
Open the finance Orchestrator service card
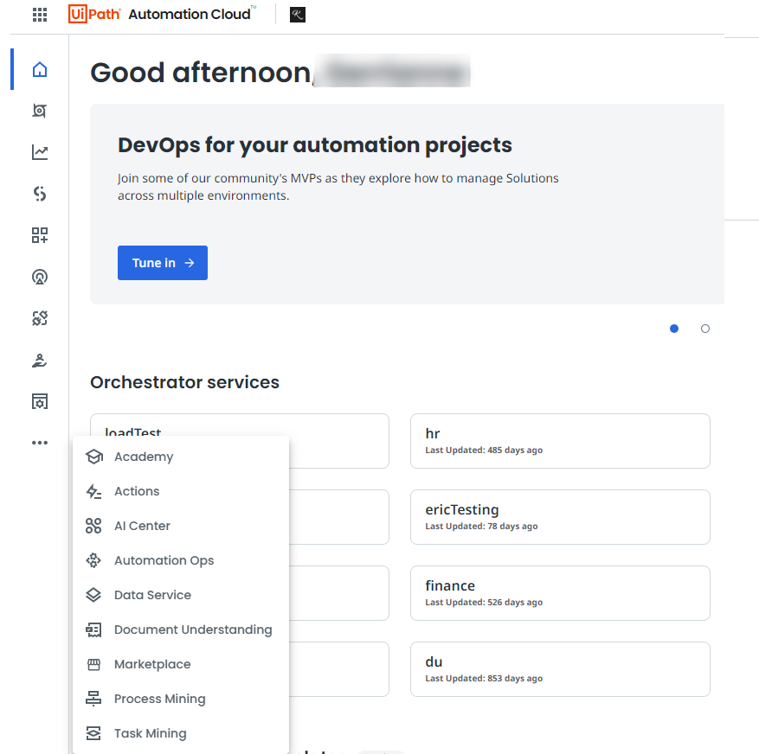(x=560, y=593)
